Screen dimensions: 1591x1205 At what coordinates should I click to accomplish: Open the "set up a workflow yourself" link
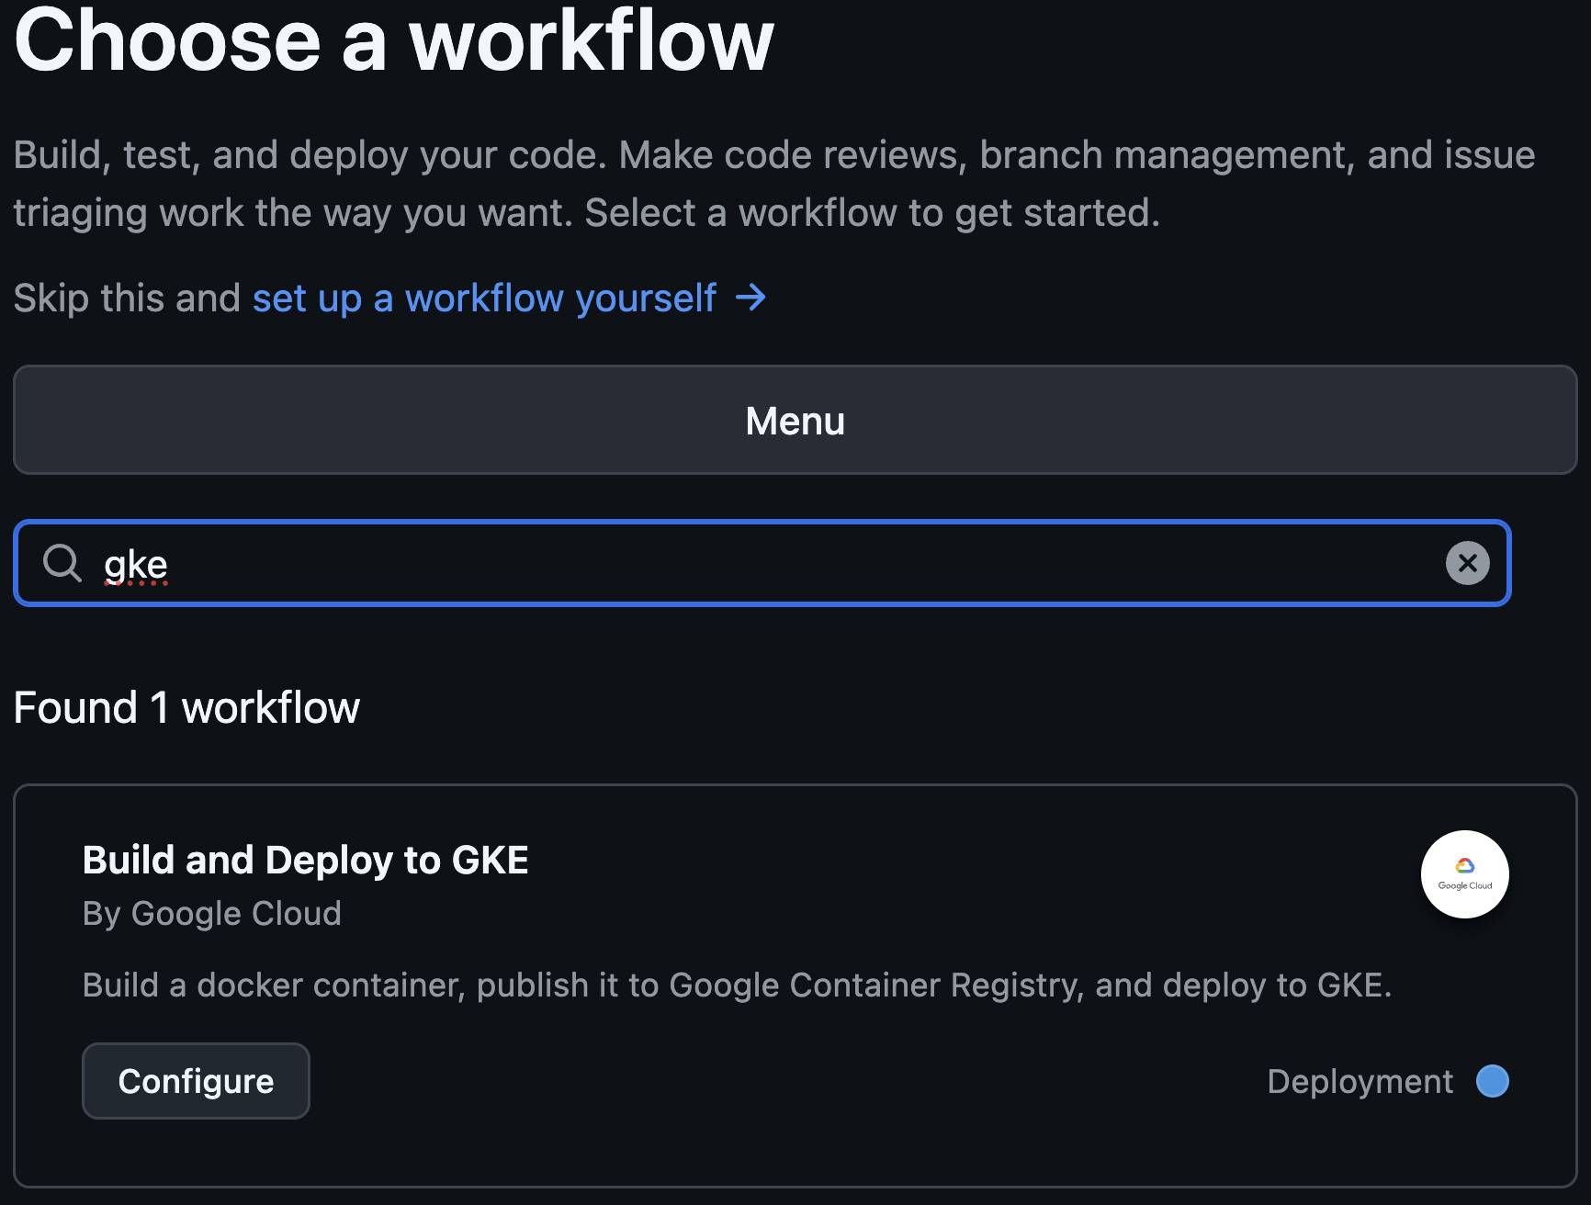pos(509,298)
